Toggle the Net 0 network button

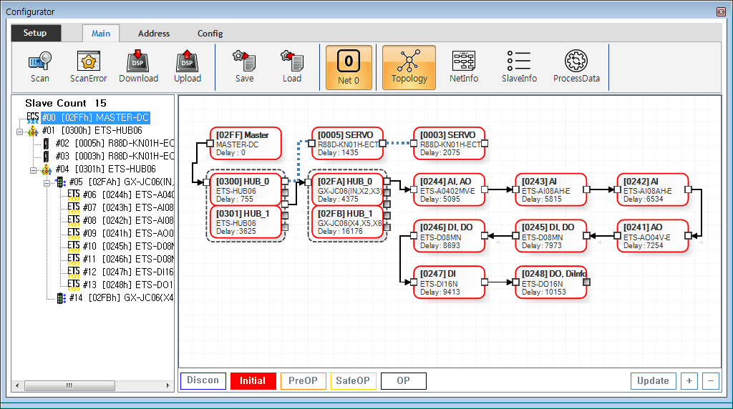(x=349, y=67)
